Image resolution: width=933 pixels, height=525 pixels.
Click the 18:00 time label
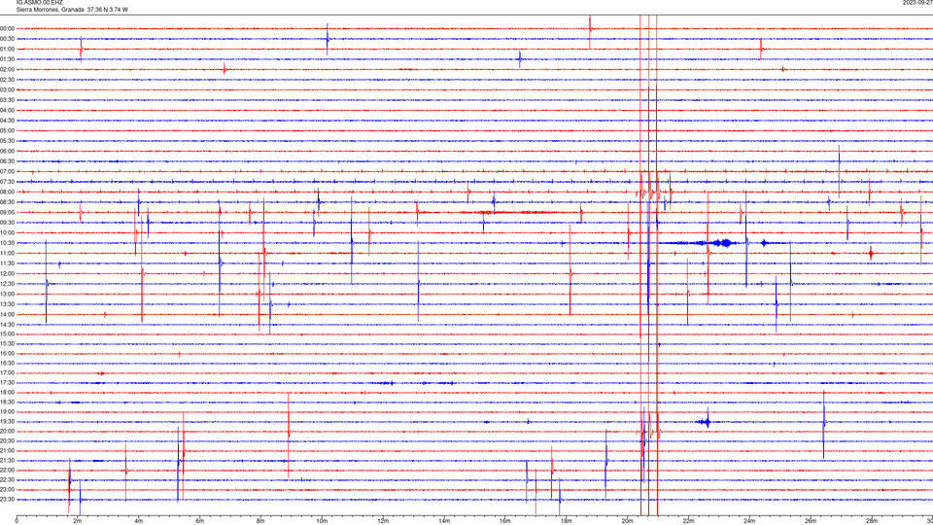click(8, 392)
